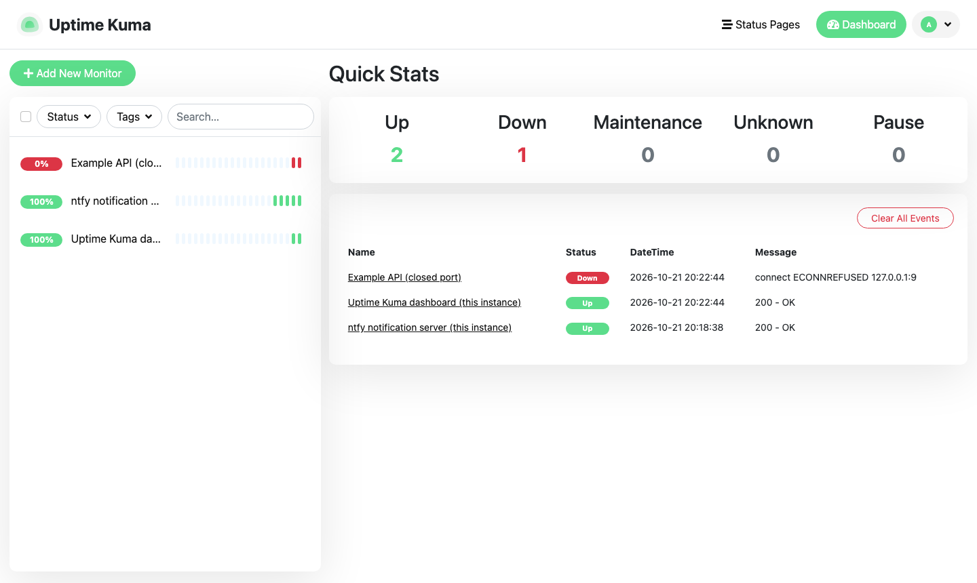Screen dimensions: 977x583
Task: Click the Quick Stats heading
Action: [x=384, y=74]
